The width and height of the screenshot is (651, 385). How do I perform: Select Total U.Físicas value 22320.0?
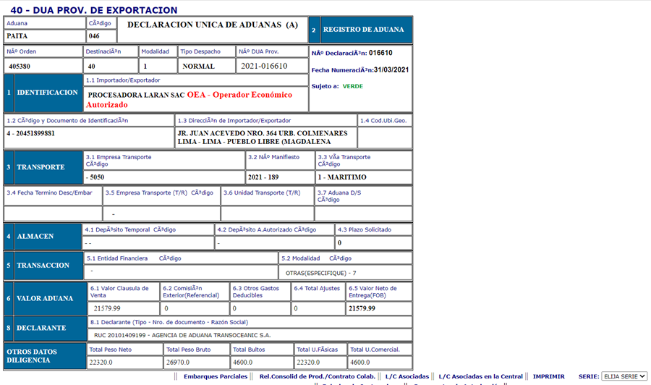point(308,363)
